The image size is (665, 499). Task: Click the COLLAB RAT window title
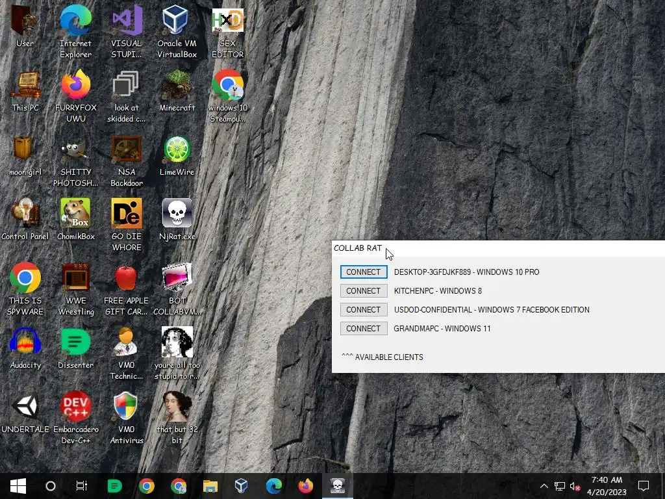(358, 248)
